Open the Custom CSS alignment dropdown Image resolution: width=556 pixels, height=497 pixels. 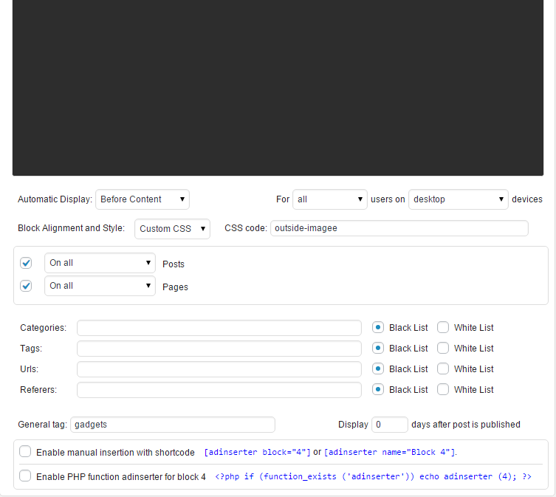coord(172,229)
